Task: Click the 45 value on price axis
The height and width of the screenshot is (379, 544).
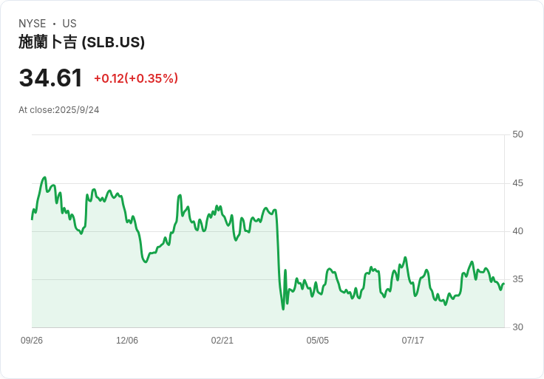Action: (x=517, y=183)
